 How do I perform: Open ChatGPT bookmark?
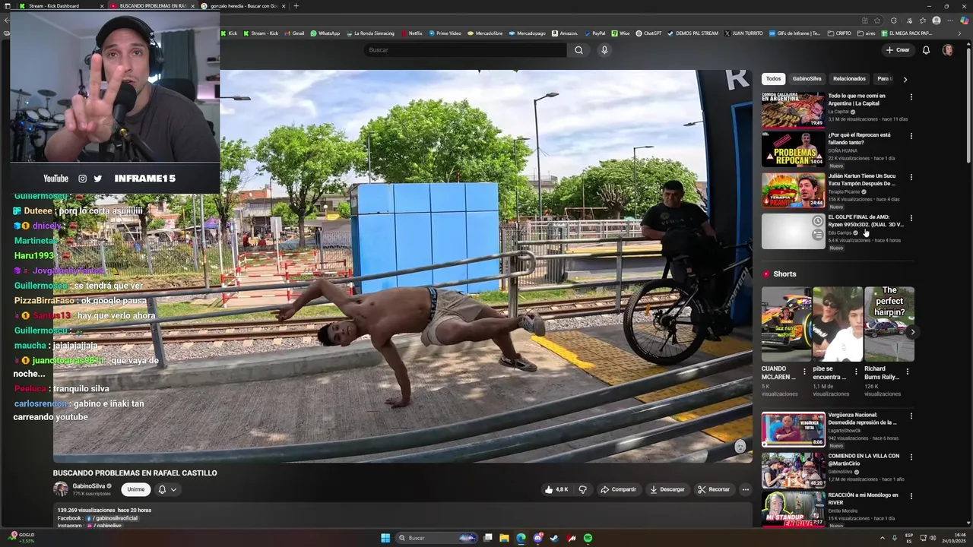click(x=648, y=33)
